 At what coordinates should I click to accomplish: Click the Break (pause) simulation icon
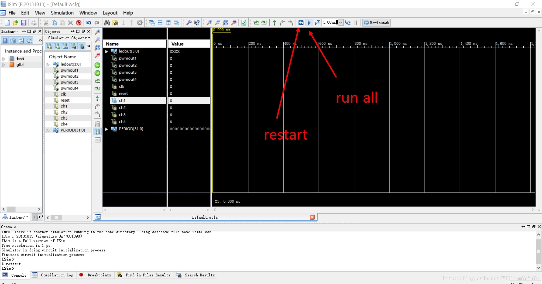click(x=356, y=23)
